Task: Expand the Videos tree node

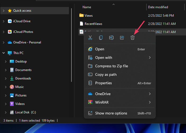Action: [6, 104]
